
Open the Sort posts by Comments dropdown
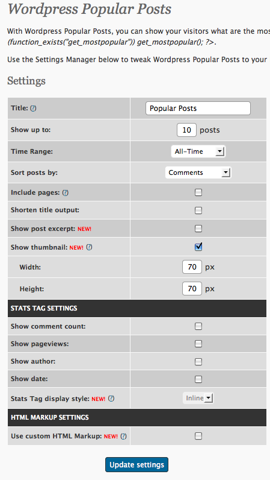pyautogui.click(x=198, y=172)
